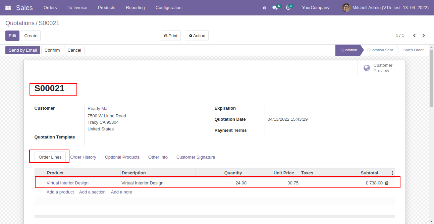Open the To Invoice menu
This screenshot has width=434, height=224.
[x=77, y=8]
